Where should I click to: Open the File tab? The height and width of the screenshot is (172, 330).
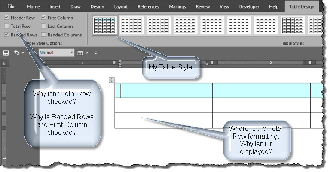pyautogui.click(x=11, y=6)
